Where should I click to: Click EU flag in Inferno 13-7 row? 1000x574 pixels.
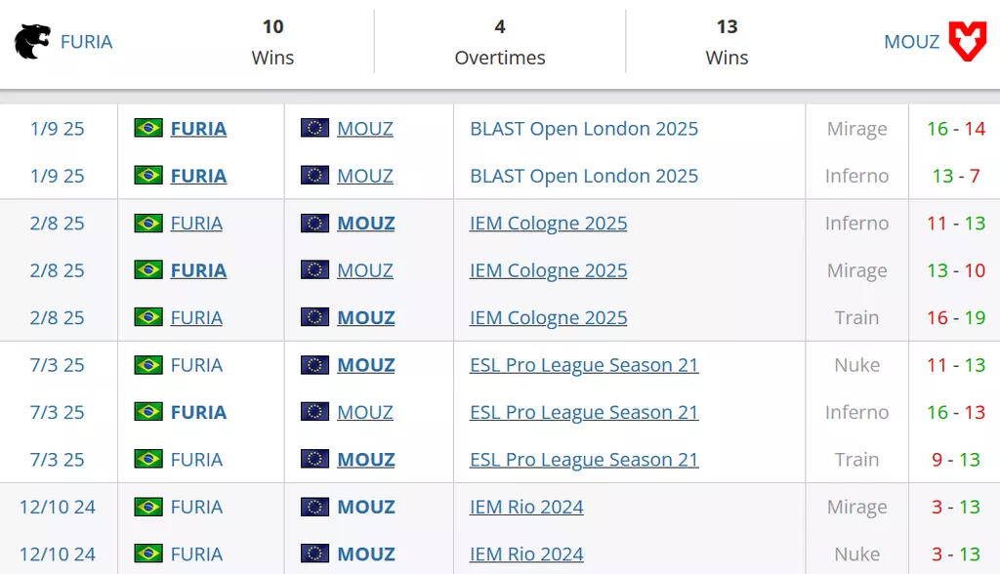point(314,176)
